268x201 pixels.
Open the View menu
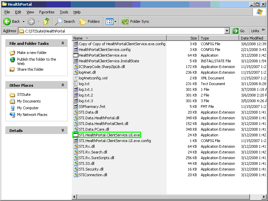pyautogui.click(x=30, y=12)
